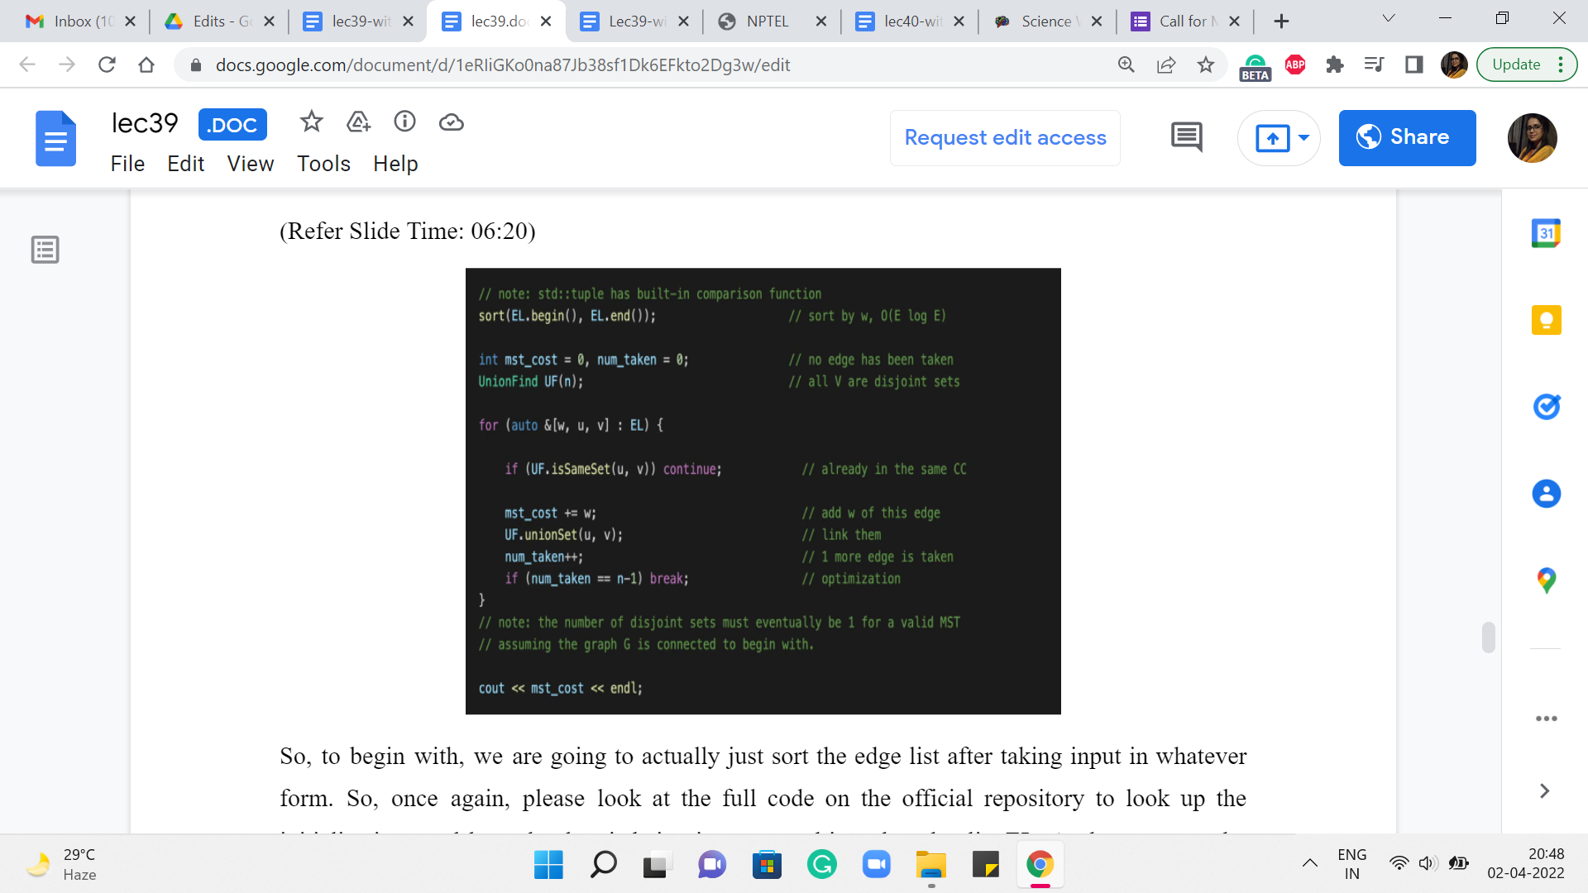The height and width of the screenshot is (893, 1588).
Task: Toggle the browser side panel icon
Action: (x=1414, y=64)
